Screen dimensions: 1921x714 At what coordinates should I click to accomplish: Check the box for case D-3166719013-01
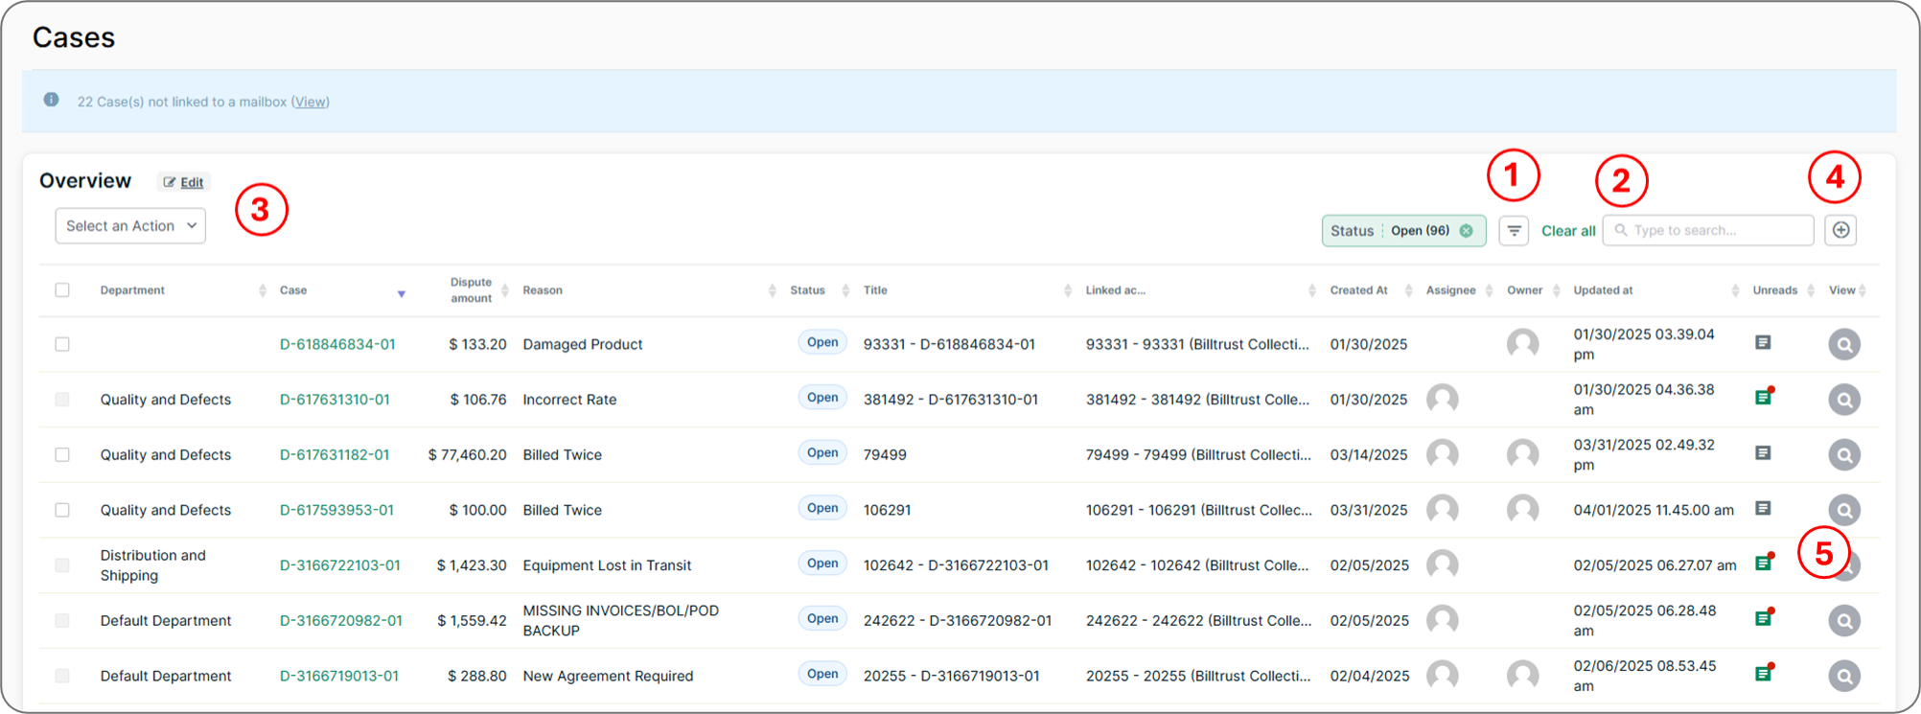coord(62,676)
